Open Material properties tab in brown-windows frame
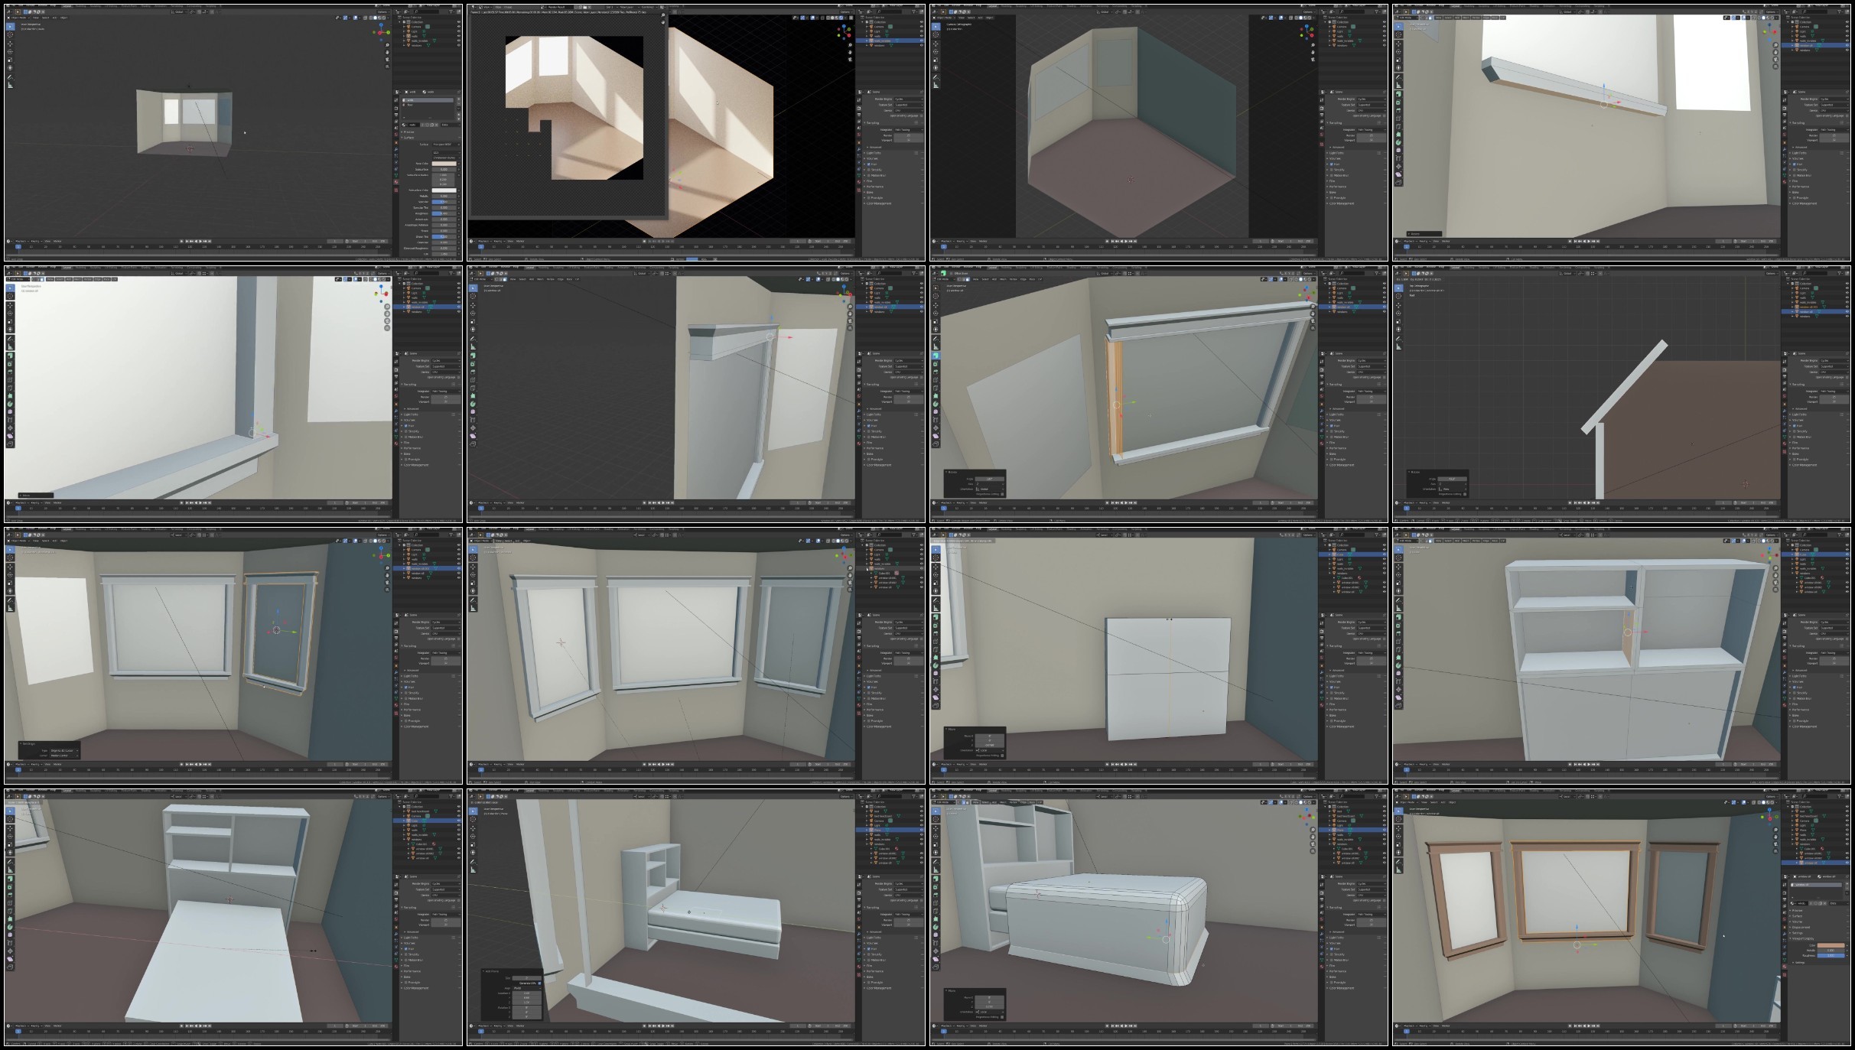 tap(1785, 967)
